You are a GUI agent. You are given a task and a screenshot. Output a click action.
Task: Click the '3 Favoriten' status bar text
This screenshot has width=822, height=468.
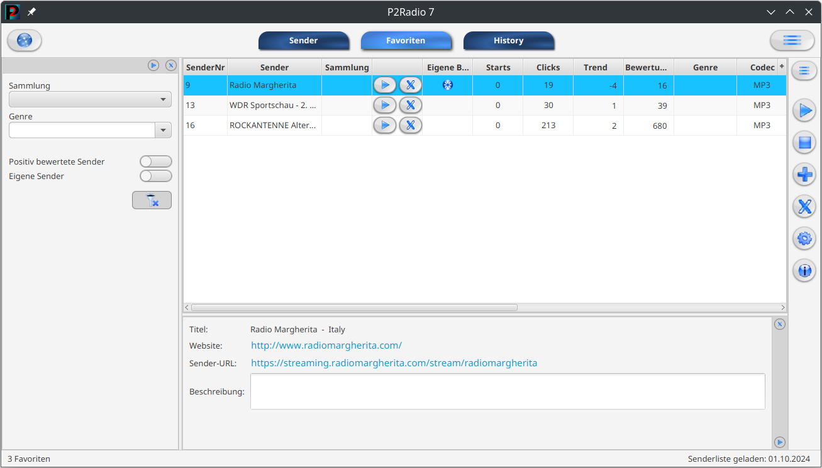[29, 459]
